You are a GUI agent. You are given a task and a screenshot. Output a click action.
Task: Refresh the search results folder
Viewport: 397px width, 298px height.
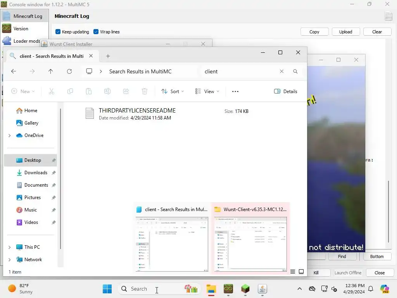tap(69, 71)
